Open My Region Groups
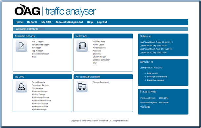 point(40,107)
